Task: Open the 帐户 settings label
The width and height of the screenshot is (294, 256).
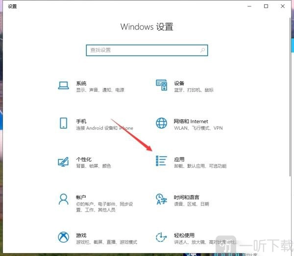Action: (x=81, y=197)
